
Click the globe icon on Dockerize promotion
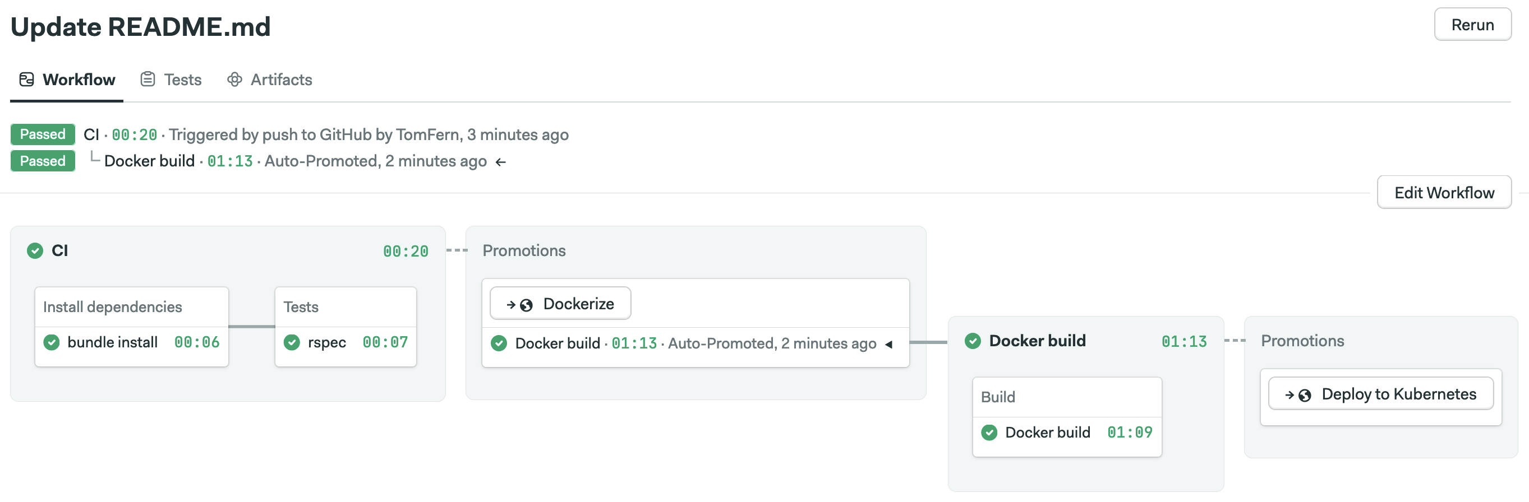pos(526,305)
